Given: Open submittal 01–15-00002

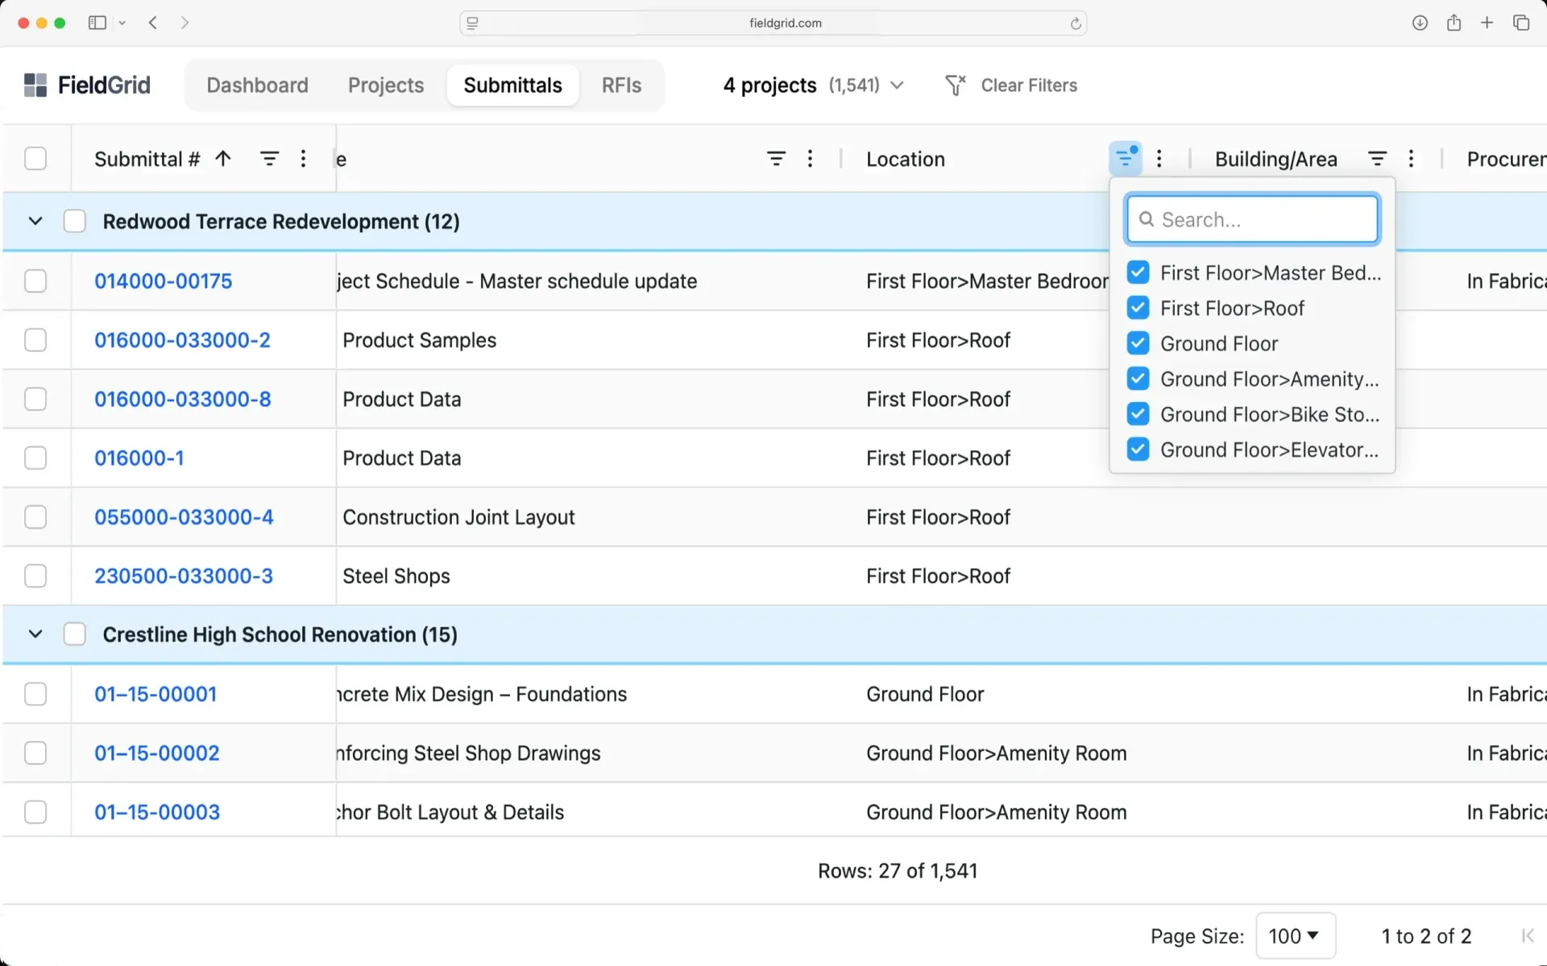Looking at the screenshot, I should [156, 752].
